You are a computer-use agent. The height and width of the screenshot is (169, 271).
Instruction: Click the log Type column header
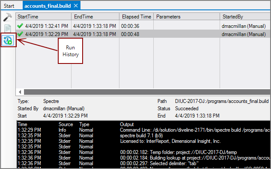(x=84, y=124)
